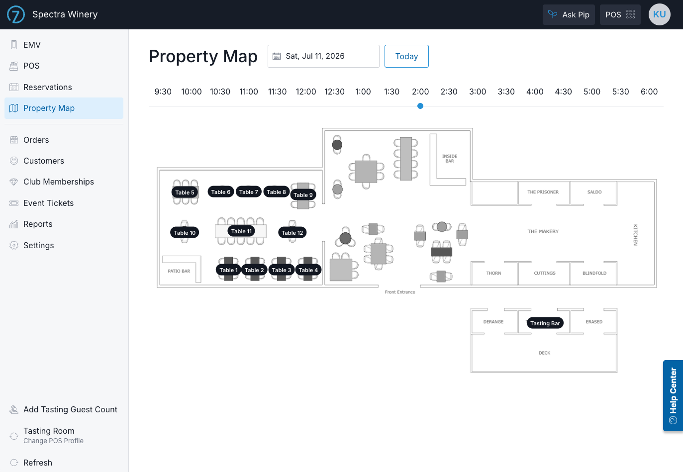This screenshot has width=683, height=472.
Task: Select Table 6 on the map
Action: (221, 192)
